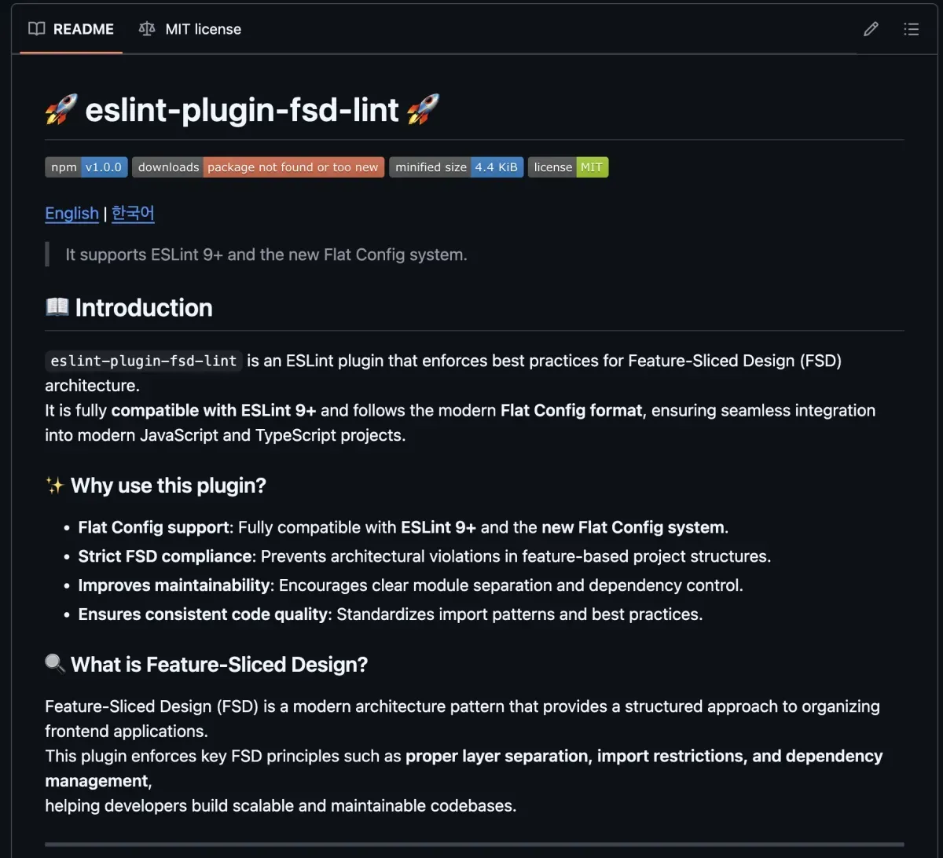Open the README outline list icon
Image resolution: width=943 pixels, height=858 pixels.
[x=912, y=29]
